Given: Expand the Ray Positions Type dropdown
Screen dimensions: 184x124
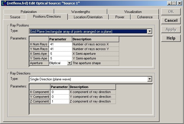Looking at the screenshot, I should (x=149, y=31).
